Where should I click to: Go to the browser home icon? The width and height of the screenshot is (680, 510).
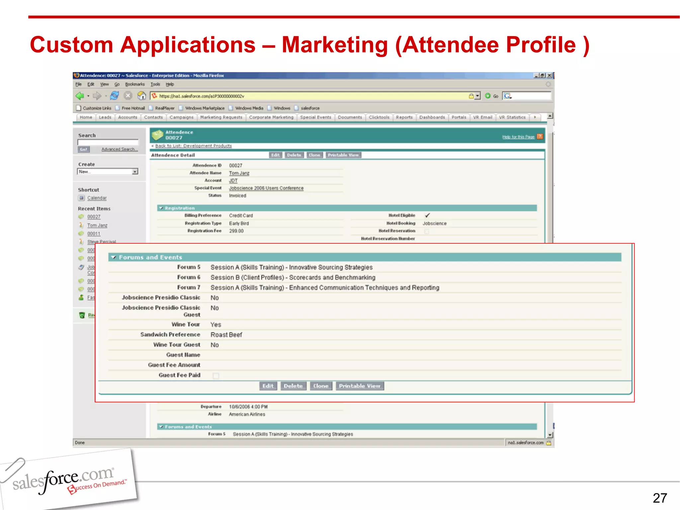point(142,96)
